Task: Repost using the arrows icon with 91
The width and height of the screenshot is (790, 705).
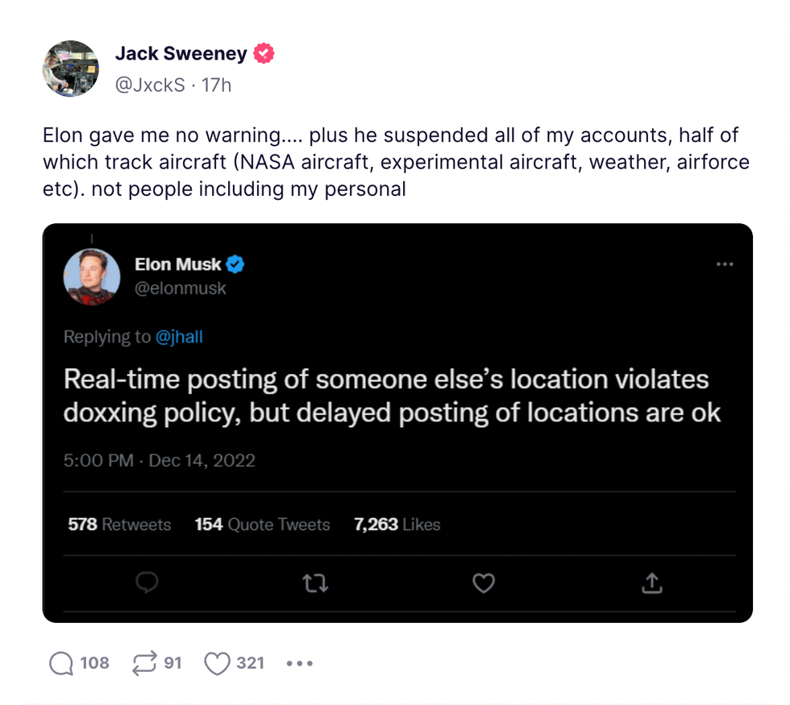Action: coord(143,663)
